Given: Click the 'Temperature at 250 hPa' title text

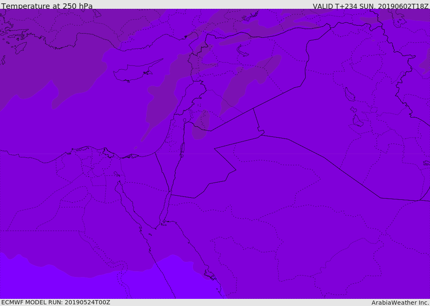Looking at the screenshot, I should (47, 6).
